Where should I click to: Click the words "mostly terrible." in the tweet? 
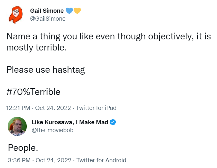click(x=37, y=48)
